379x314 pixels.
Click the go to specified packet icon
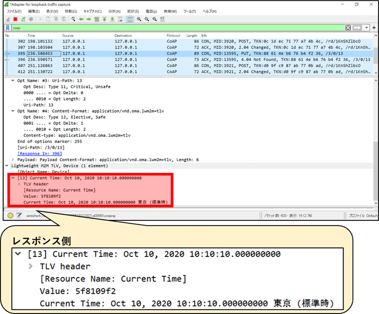[97, 19]
